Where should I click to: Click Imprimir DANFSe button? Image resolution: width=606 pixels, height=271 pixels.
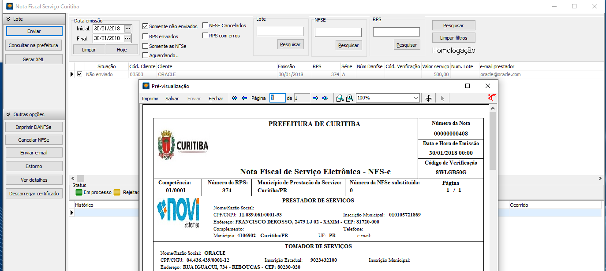[34, 127]
